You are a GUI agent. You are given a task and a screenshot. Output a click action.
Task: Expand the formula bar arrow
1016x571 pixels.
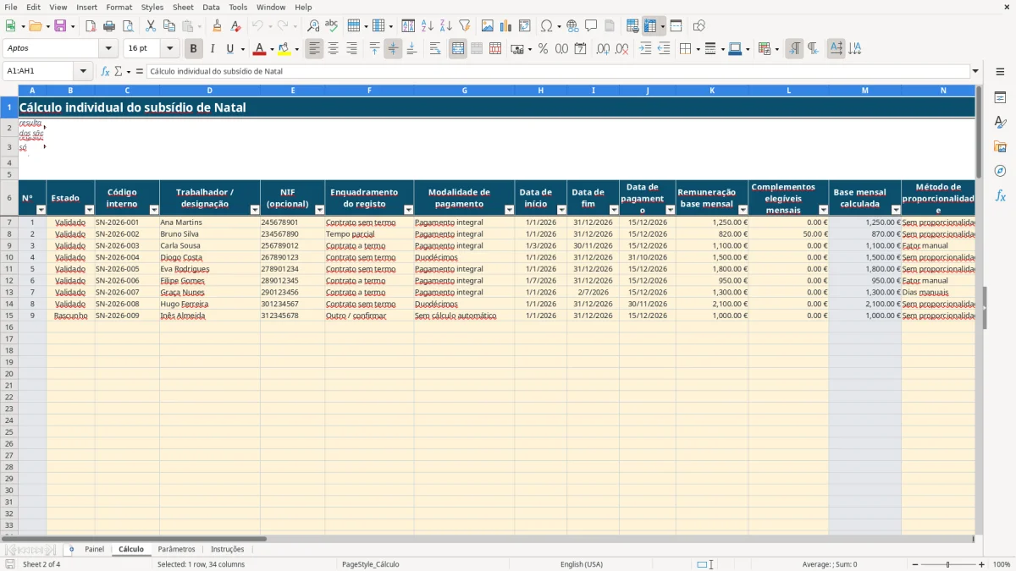point(975,71)
